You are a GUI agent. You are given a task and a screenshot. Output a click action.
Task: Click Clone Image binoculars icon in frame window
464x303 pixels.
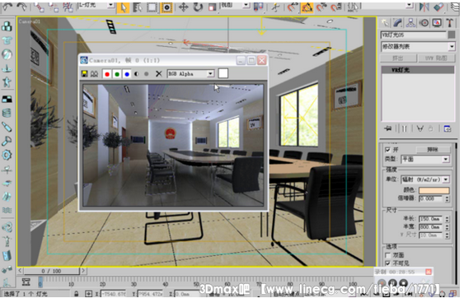click(95, 73)
